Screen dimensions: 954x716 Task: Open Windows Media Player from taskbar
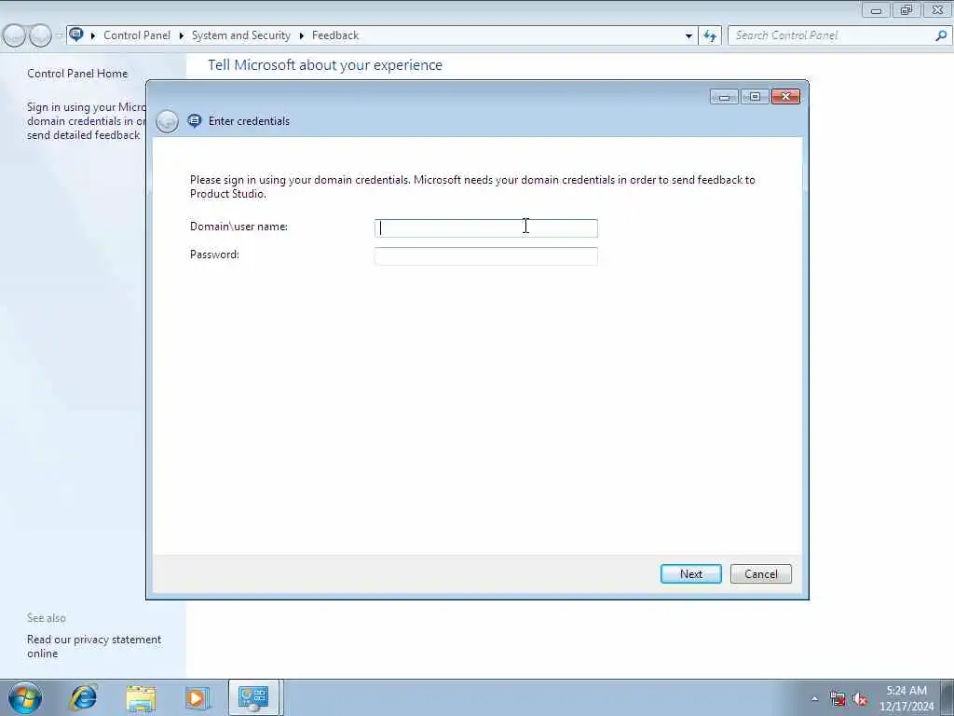196,697
